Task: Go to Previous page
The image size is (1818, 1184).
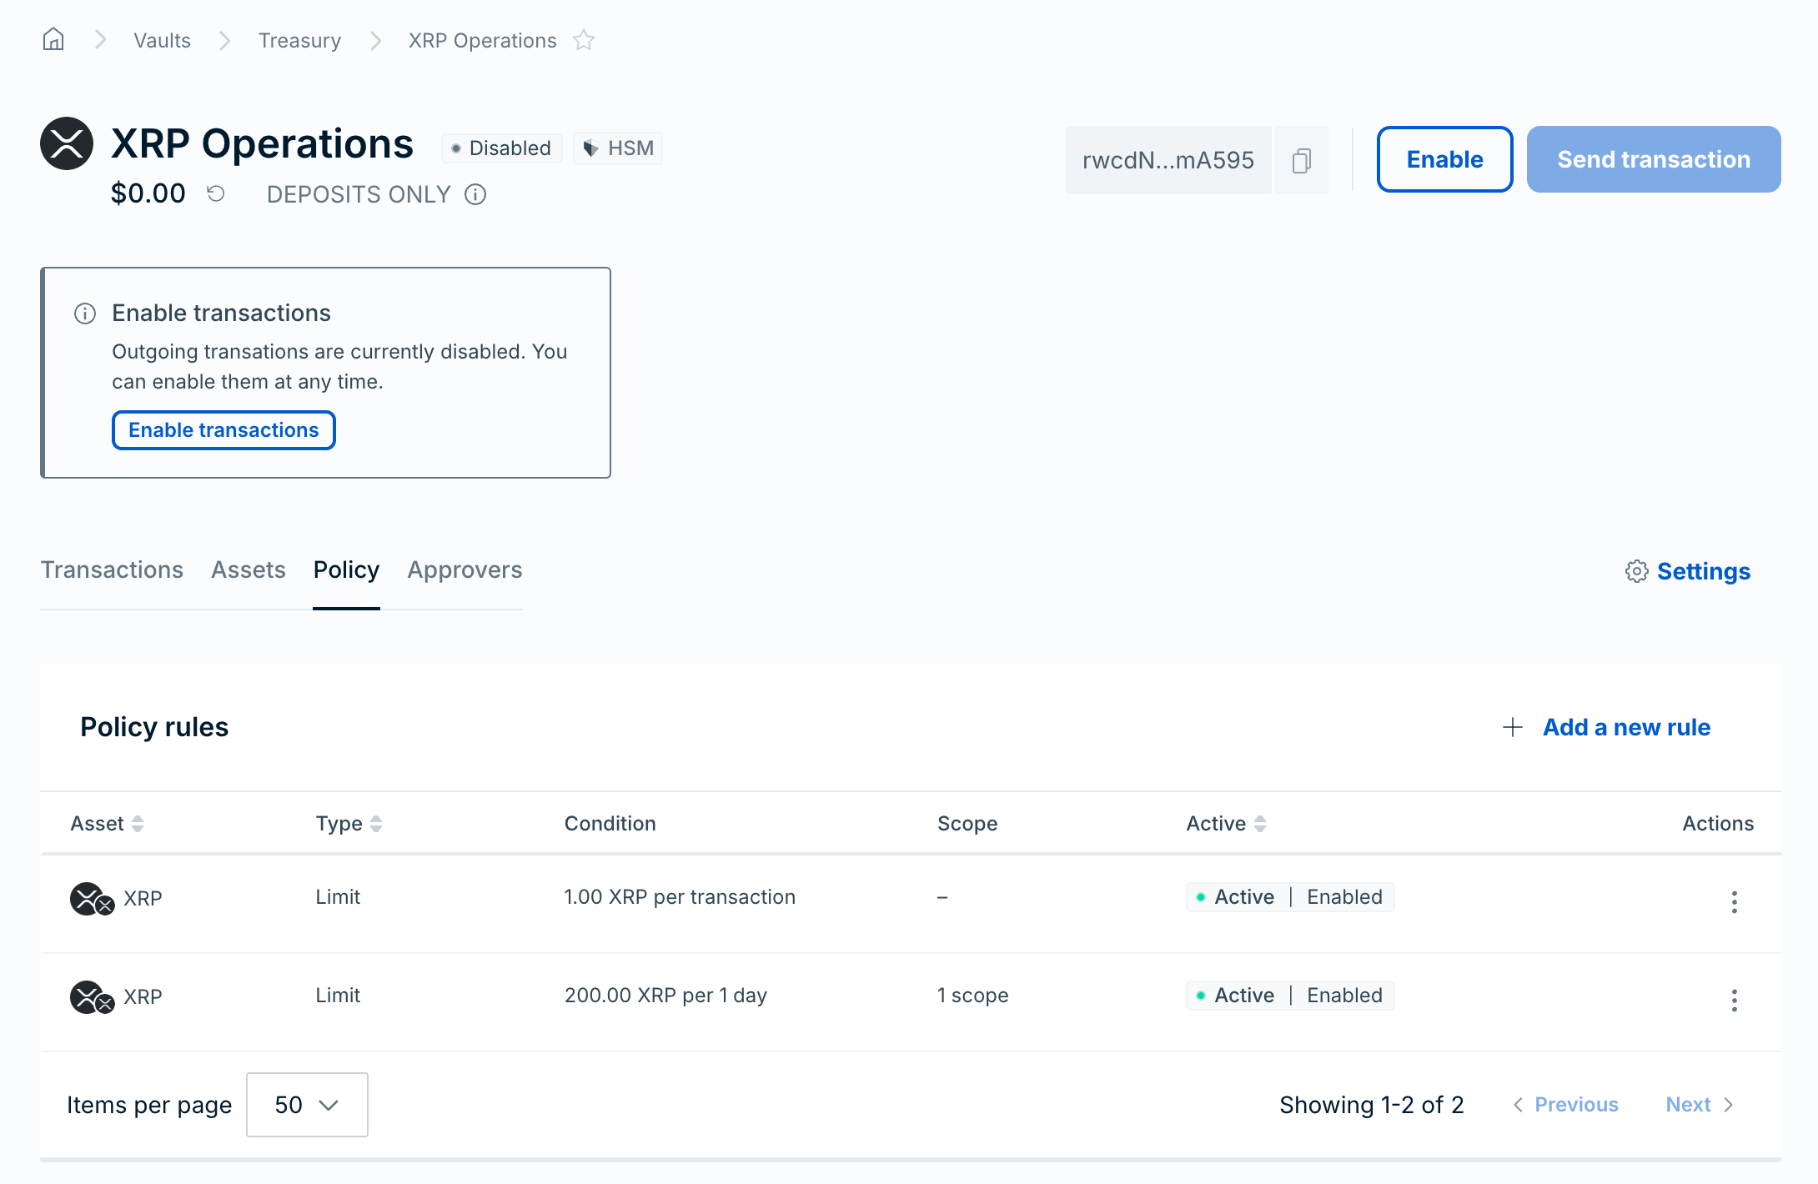Action: 1565,1105
